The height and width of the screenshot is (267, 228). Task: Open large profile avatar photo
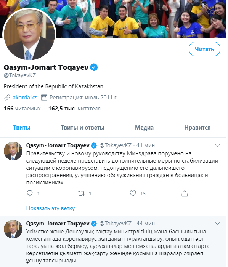(30, 34)
